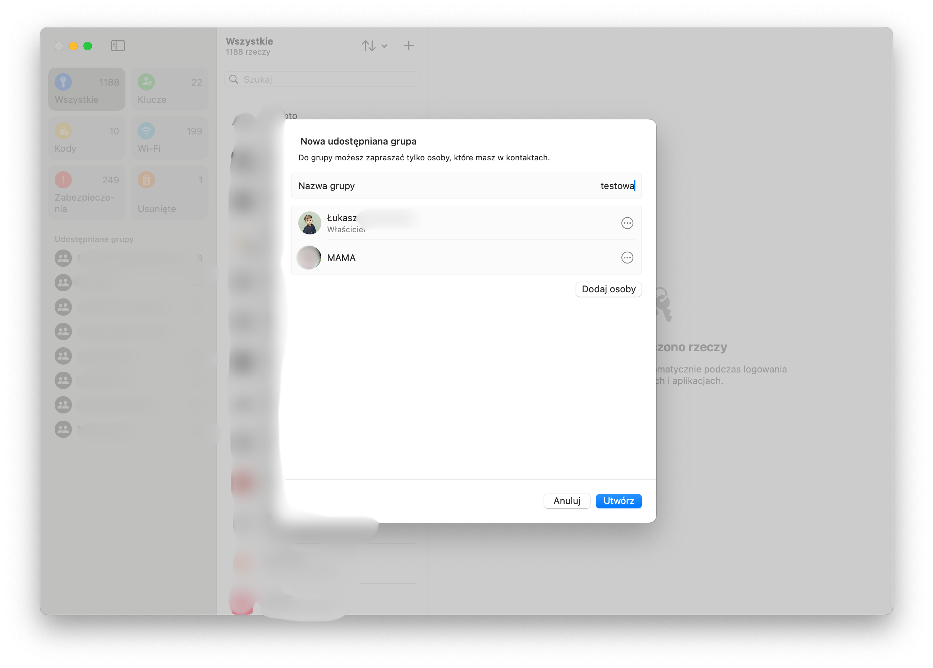The height and width of the screenshot is (668, 933).
Task: Open the Zabezpieczenia security category
Action: click(x=87, y=192)
